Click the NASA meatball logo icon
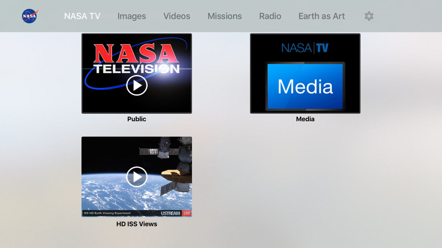The height and width of the screenshot is (248, 442). coord(30,16)
